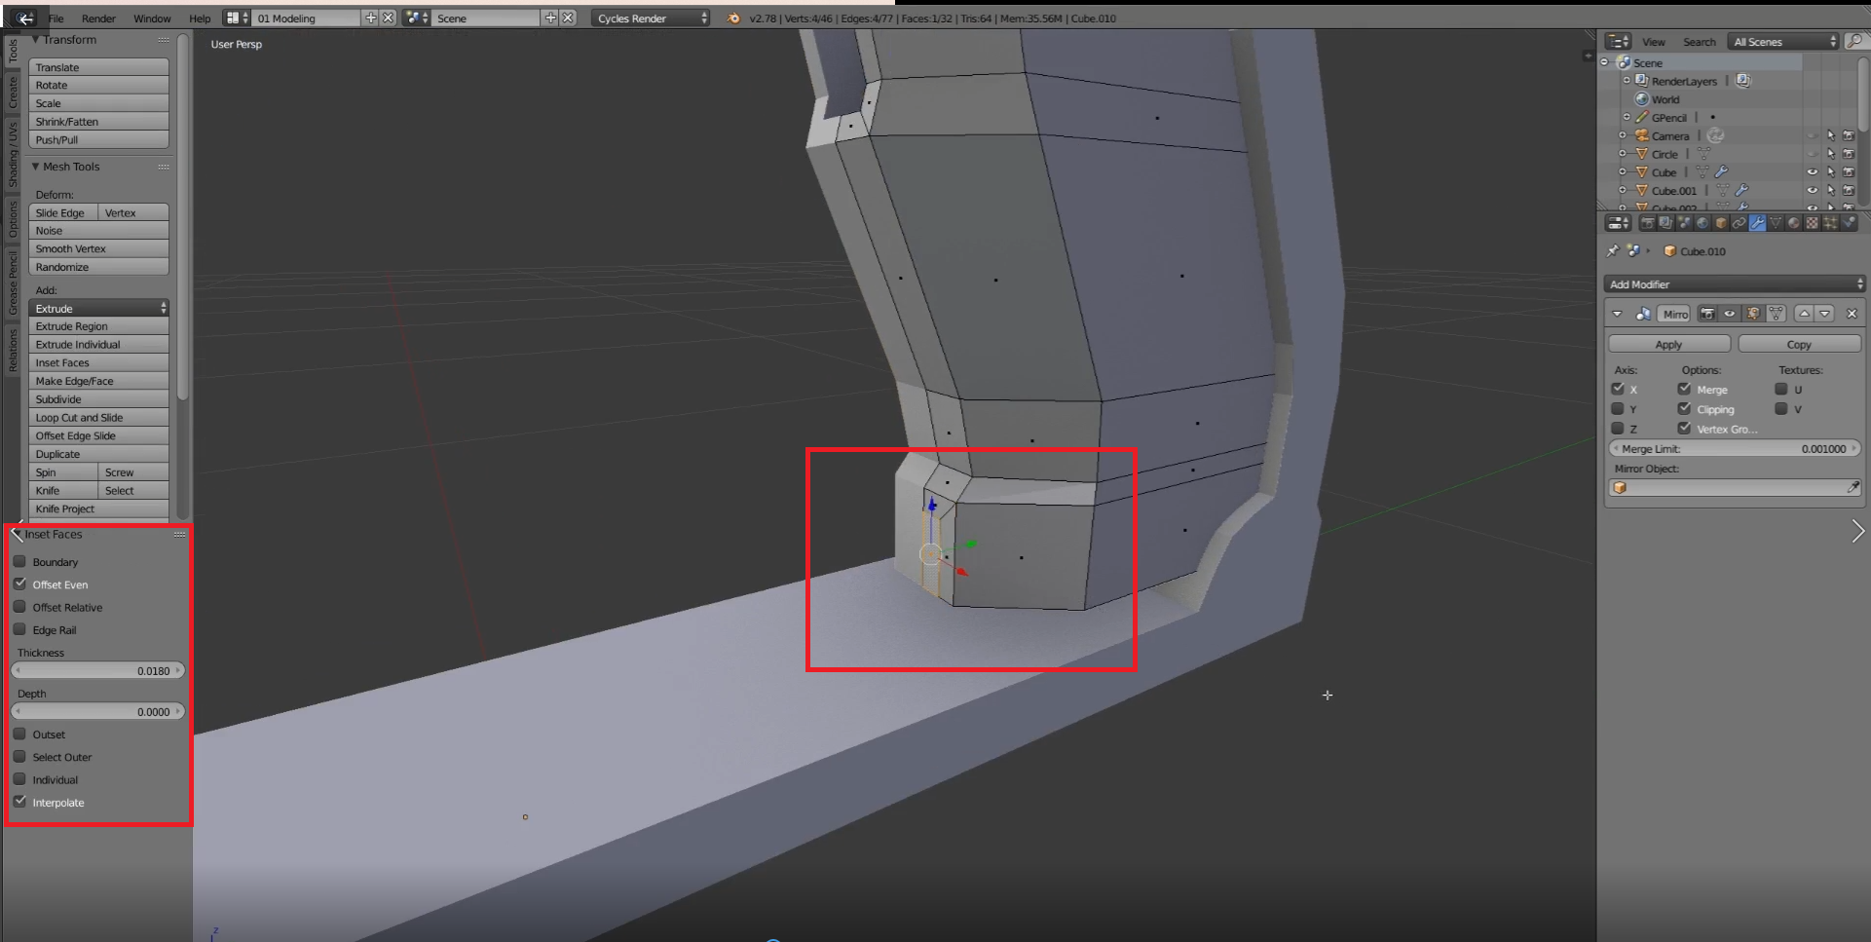Click the Inset Faces button

98,362
